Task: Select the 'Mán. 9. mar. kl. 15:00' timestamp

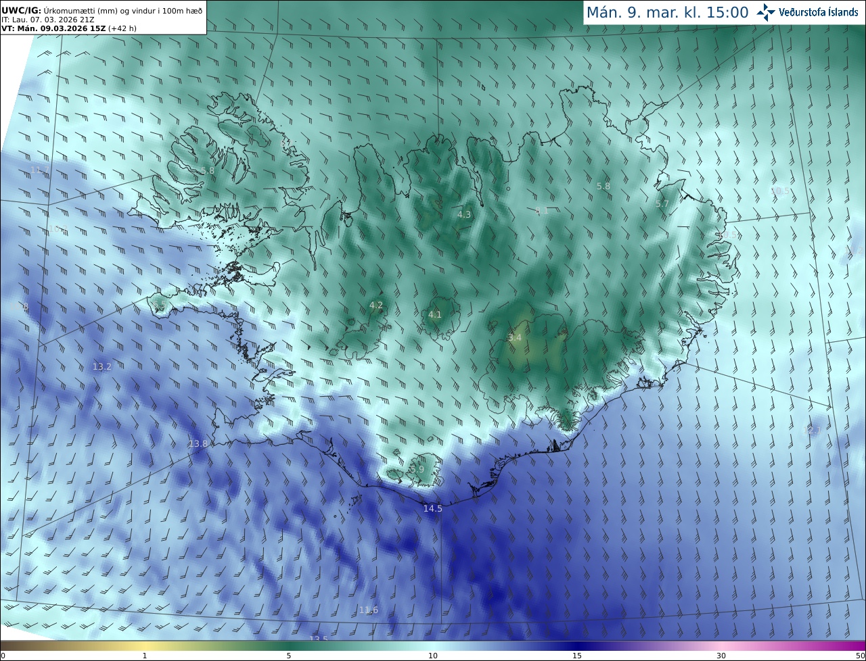Action: pos(667,12)
